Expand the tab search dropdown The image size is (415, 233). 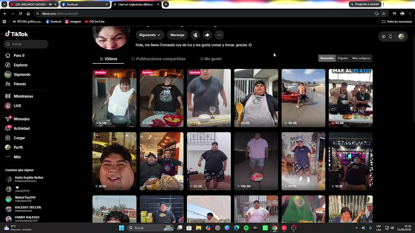(4, 5)
